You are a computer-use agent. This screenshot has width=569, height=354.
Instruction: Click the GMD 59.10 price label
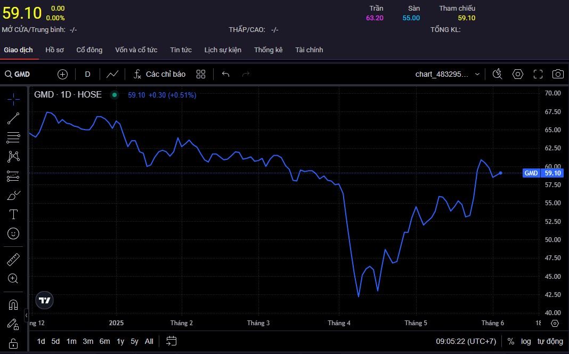point(542,173)
